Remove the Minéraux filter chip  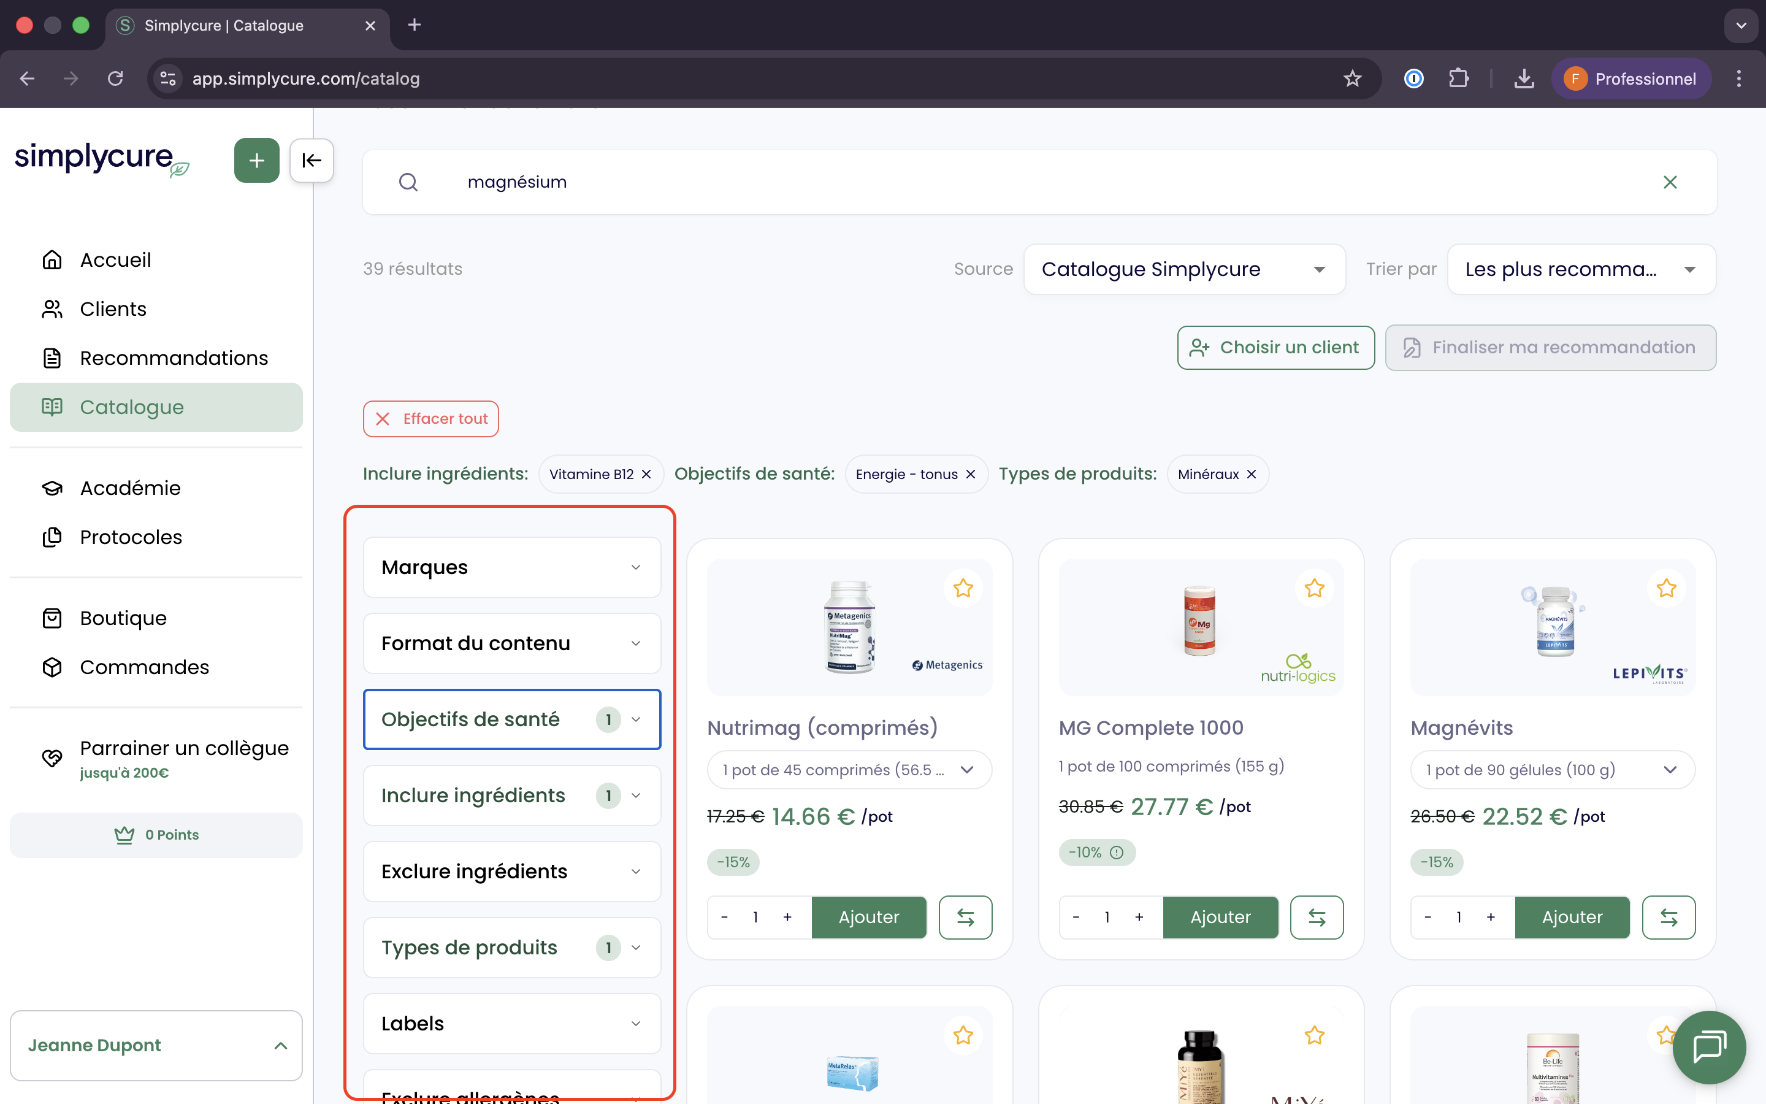(x=1251, y=475)
